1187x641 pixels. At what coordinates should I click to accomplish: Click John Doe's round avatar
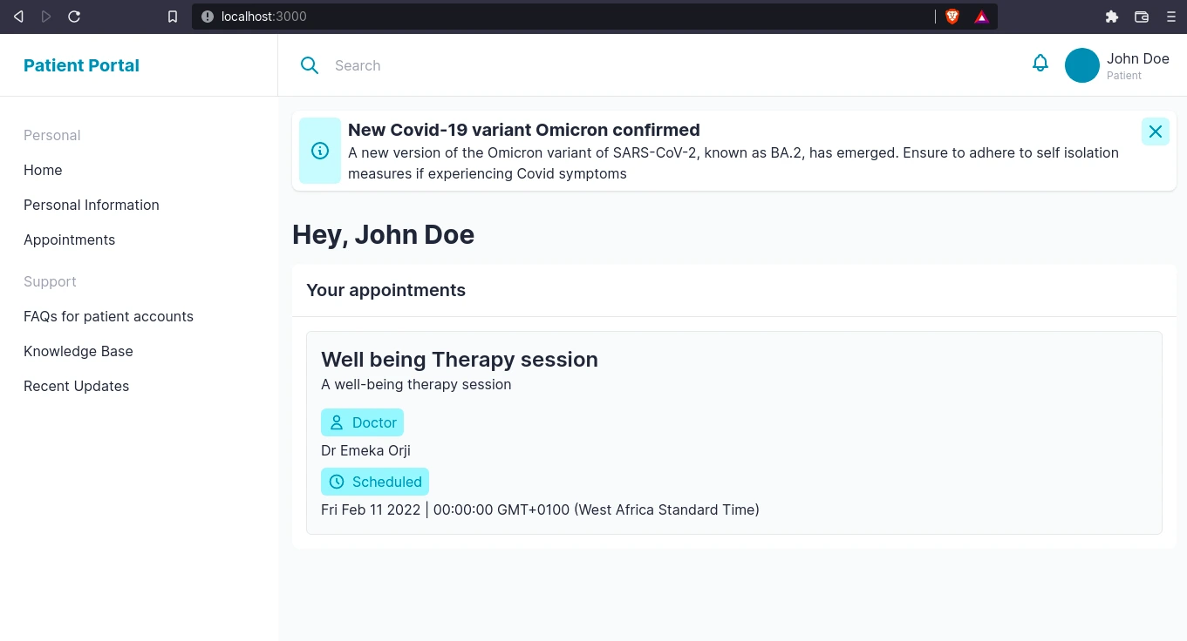point(1082,65)
